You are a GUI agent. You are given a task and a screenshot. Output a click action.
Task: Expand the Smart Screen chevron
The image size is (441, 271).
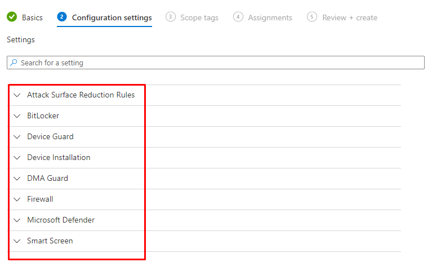17,241
